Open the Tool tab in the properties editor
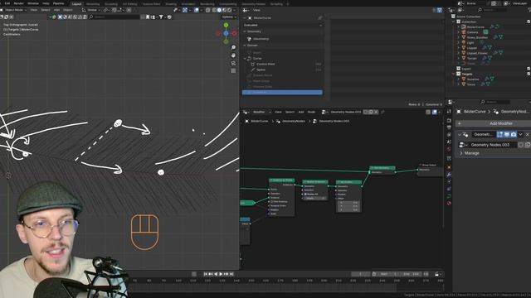Viewport: 531px width, 298px height. pyautogui.click(x=449, y=112)
